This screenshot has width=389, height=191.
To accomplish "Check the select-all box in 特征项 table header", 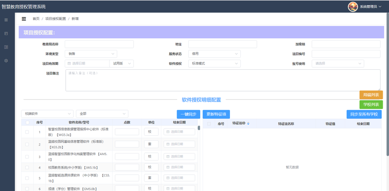I will [209, 124].
